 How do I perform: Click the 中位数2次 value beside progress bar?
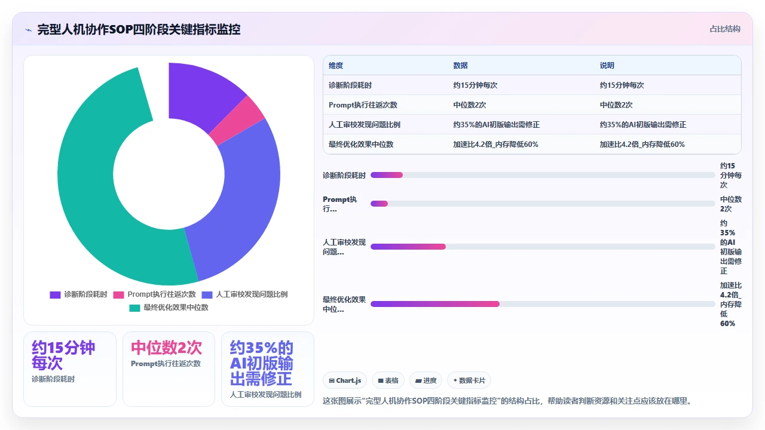pyautogui.click(x=731, y=204)
